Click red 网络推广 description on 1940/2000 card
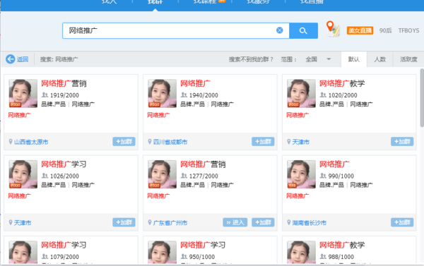Screen dimensions: 424x266 [158, 115]
